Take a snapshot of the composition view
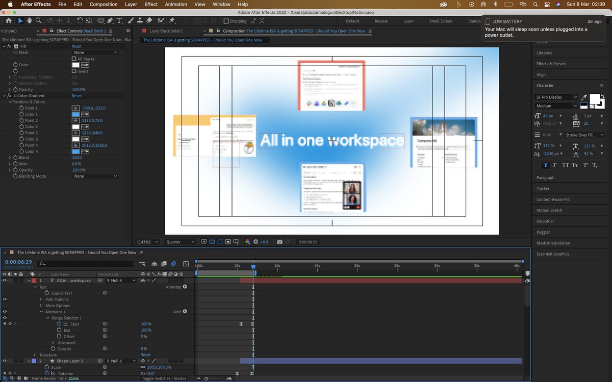The width and height of the screenshot is (612, 382). (x=280, y=242)
